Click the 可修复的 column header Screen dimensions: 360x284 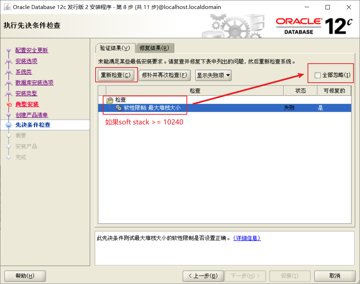click(x=334, y=91)
